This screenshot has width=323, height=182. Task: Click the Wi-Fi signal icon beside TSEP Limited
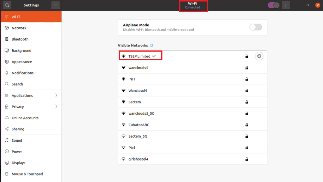pos(123,55)
